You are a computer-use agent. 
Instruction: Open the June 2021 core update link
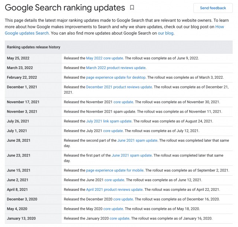pyautogui.click(x=114, y=180)
